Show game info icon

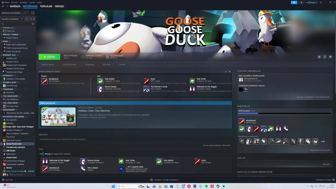[325, 57]
